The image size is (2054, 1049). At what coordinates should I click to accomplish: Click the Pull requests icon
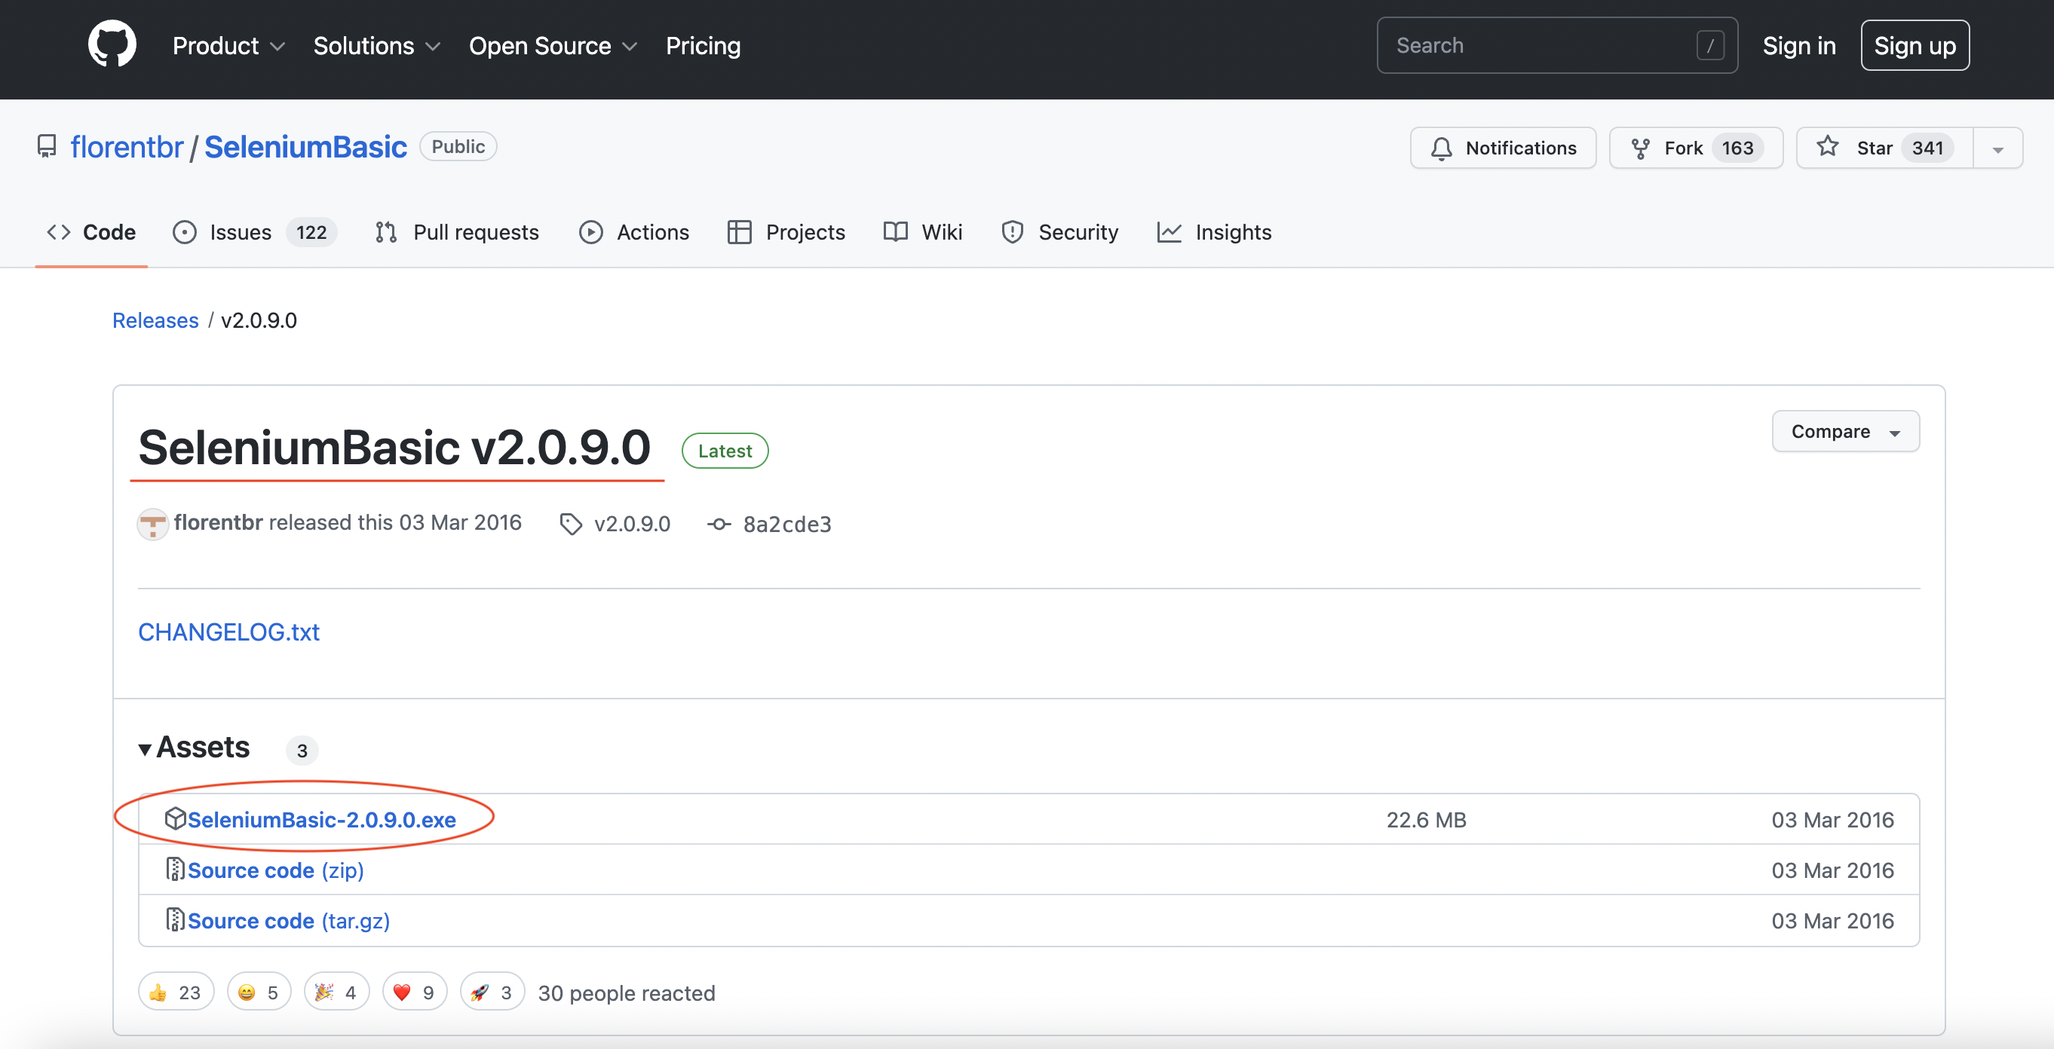click(385, 230)
